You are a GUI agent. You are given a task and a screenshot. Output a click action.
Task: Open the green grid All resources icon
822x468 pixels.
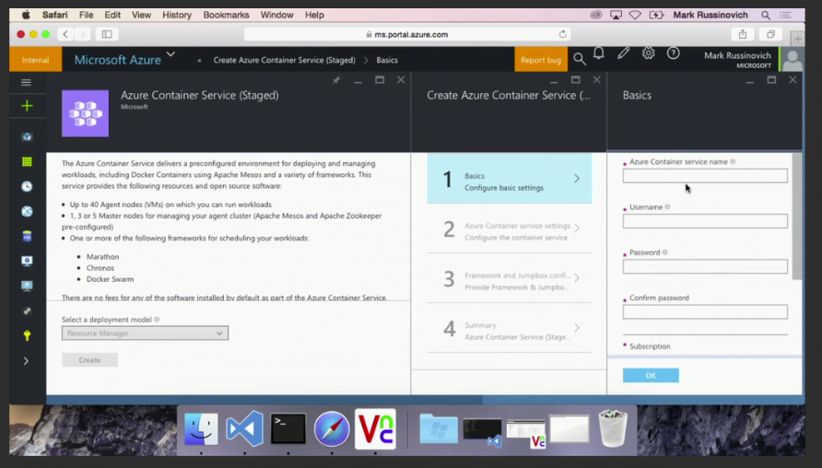click(x=27, y=162)
